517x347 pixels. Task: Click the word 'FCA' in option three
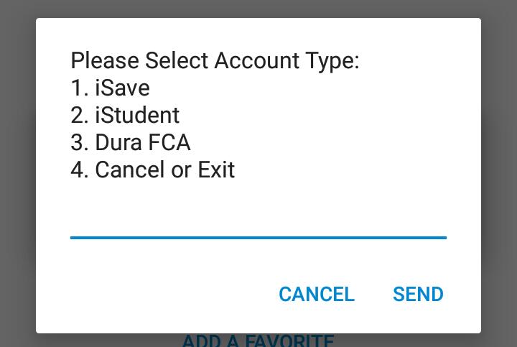tap(169, 142)
